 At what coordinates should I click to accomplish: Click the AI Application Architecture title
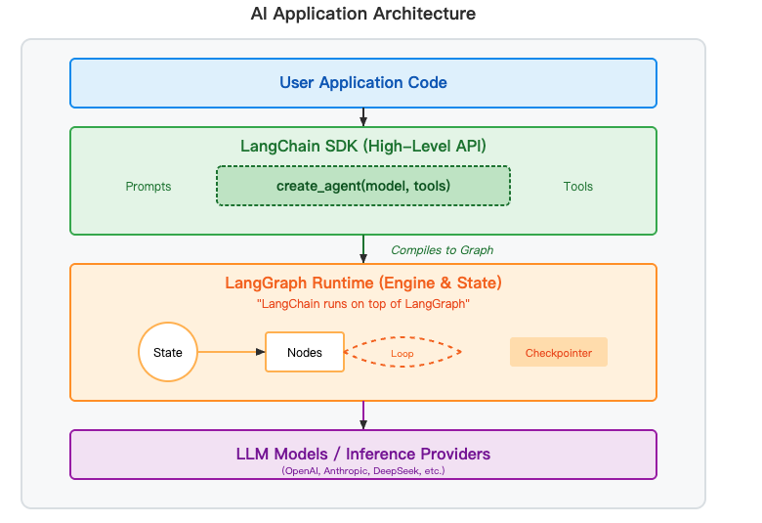pyautogui.click(x=363, y=14)
